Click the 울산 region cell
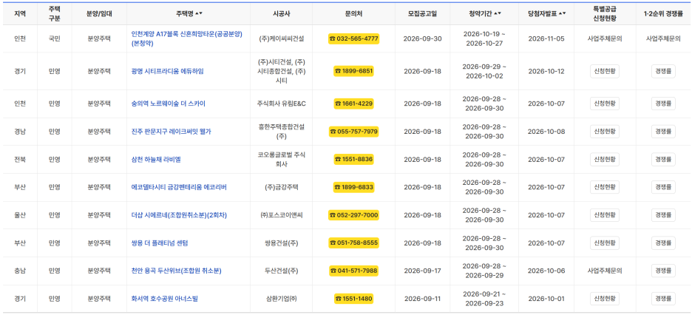The image size is (692, 315). [x=19, y=215]
